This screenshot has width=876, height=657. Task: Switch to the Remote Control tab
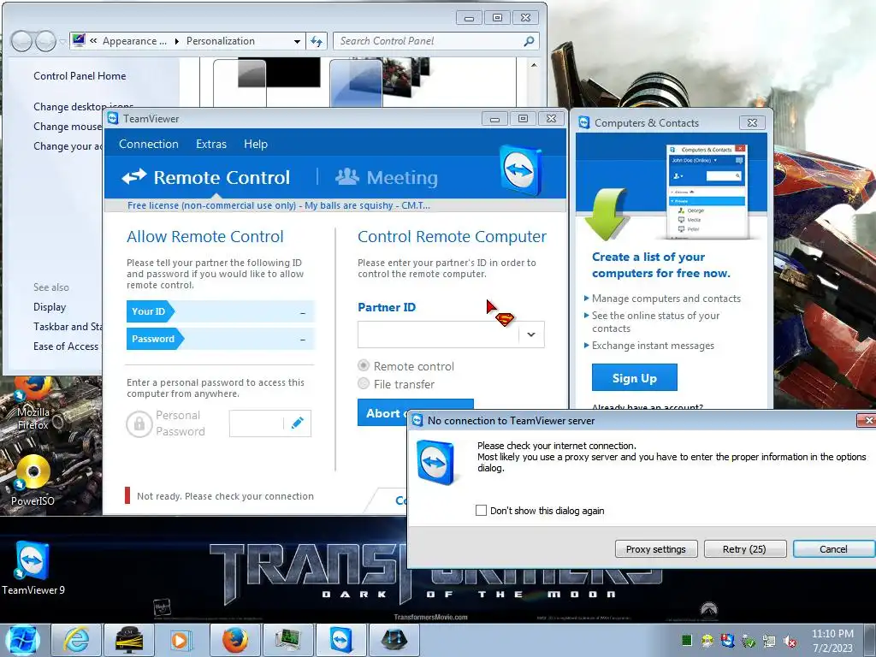(x=207, y=177)
